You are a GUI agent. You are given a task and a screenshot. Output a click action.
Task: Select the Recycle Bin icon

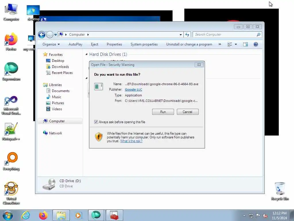280,191
